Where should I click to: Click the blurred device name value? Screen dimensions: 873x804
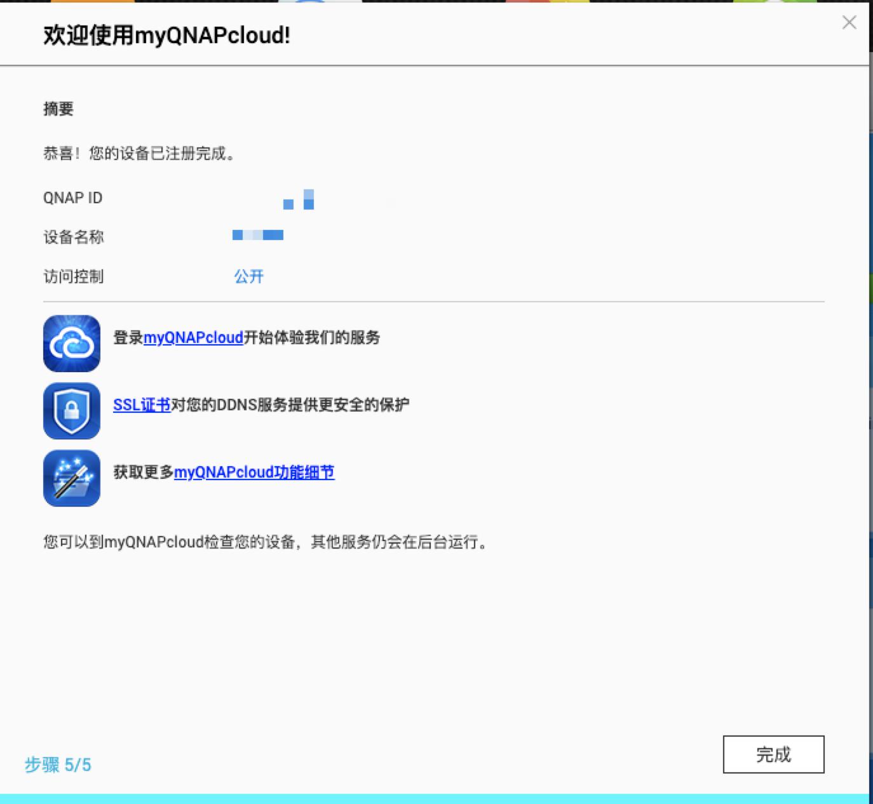[x=258, y=236]
